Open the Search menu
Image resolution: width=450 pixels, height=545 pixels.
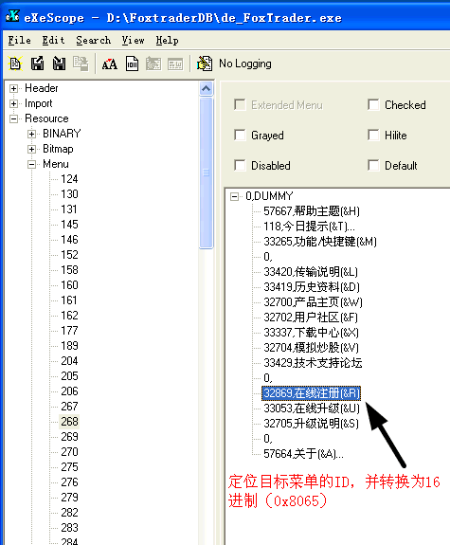pyautogui.click(x=93, y=41)
